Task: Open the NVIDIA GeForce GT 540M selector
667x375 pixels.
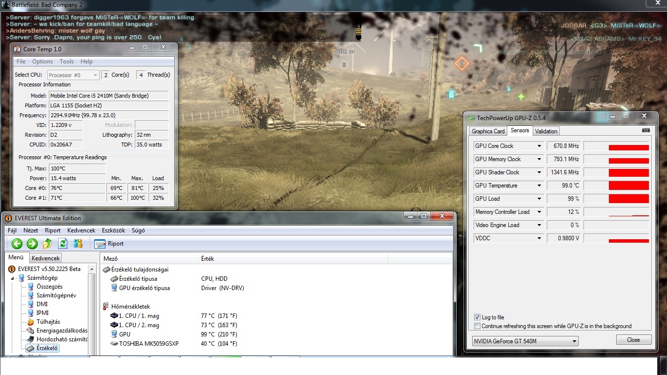Action: (x=525, y=341)
